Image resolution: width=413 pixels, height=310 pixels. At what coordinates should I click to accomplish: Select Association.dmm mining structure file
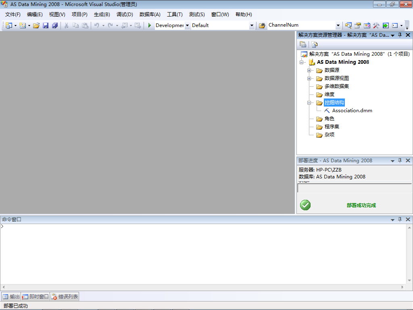[352, 111]
